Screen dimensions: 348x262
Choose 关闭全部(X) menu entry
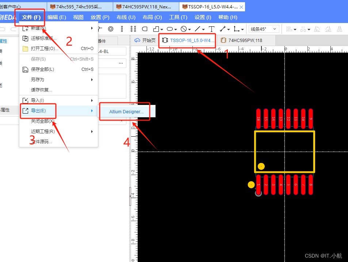pos(58,121)
